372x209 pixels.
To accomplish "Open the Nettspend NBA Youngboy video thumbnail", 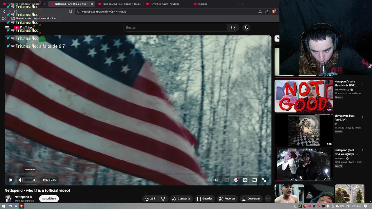I will [x=304, y=165].
